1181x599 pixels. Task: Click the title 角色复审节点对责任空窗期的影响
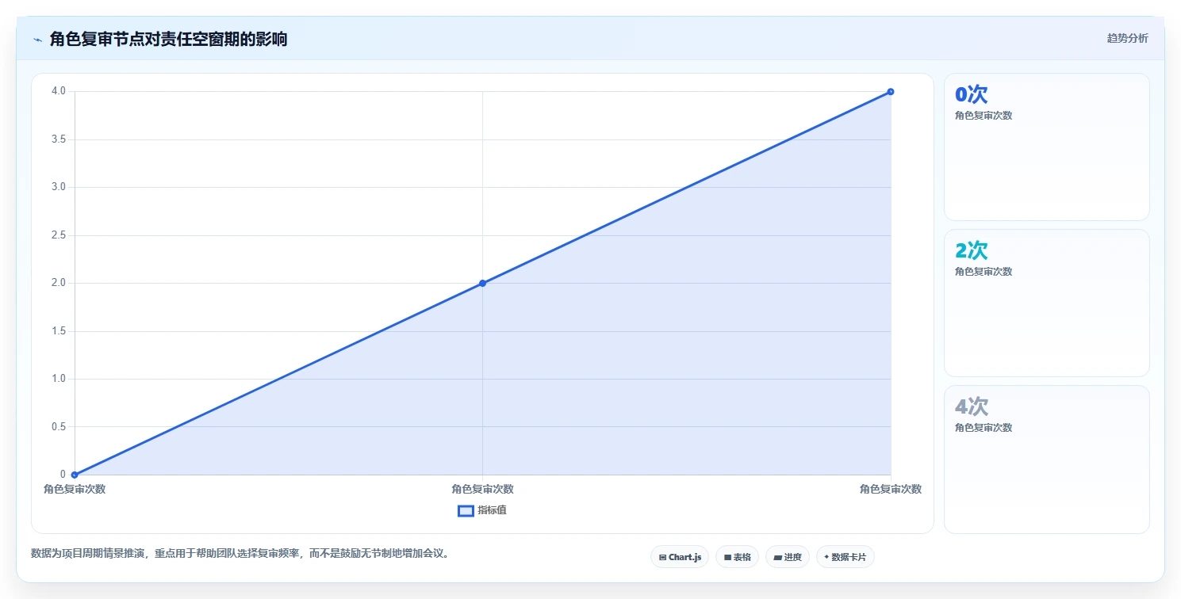click(x=168, y=39)
